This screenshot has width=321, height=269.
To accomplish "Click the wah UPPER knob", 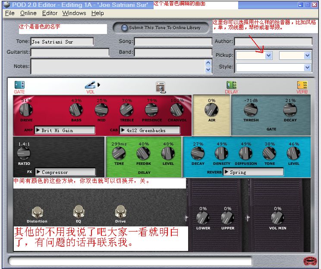I will tap(227, 218).
